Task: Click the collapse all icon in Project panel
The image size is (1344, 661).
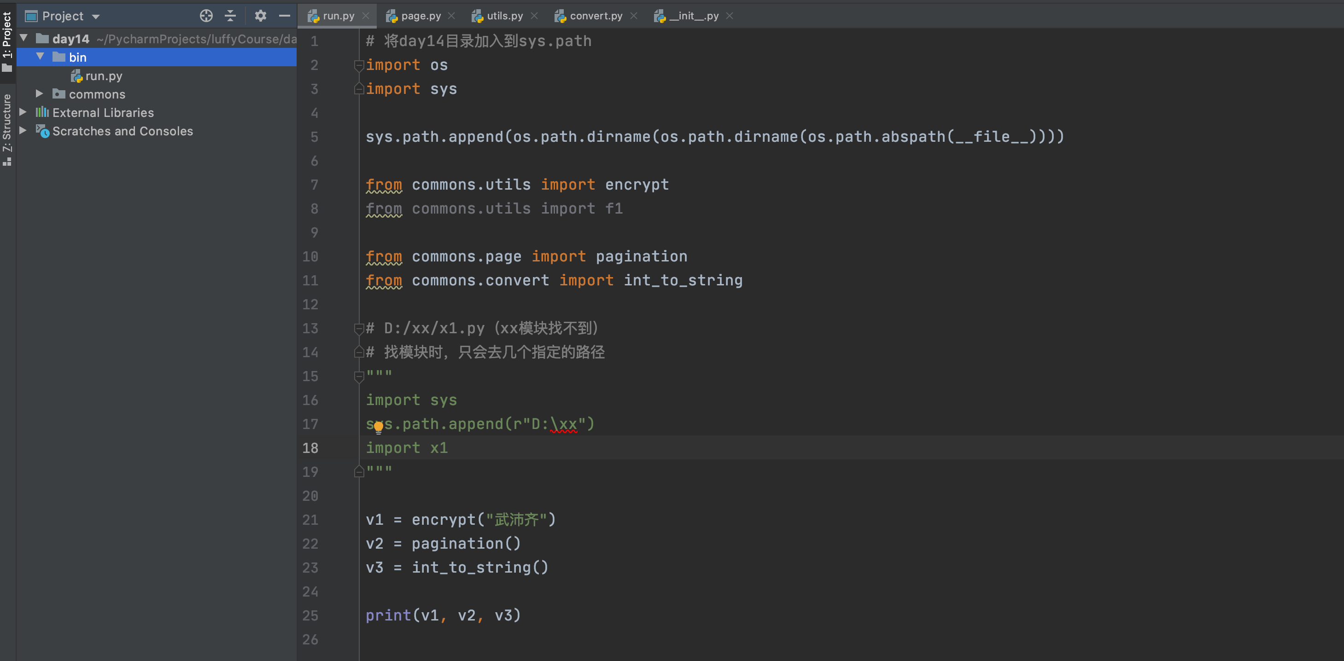Action: pyautogui.click(x=230, y=16)
